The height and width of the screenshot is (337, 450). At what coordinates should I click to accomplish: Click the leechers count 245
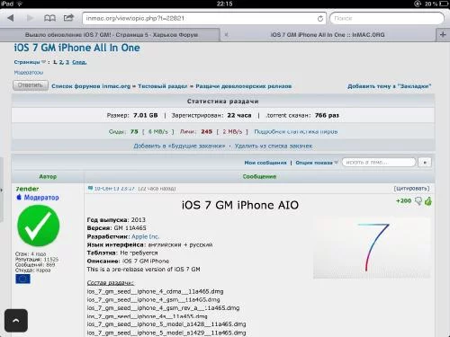(x=207, y=131)
